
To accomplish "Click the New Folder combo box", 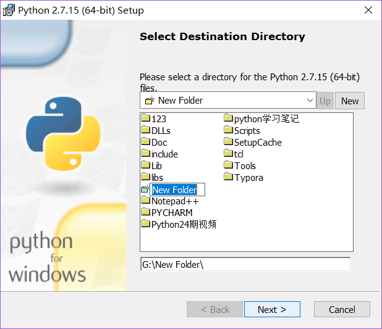I will click(228, 100).
